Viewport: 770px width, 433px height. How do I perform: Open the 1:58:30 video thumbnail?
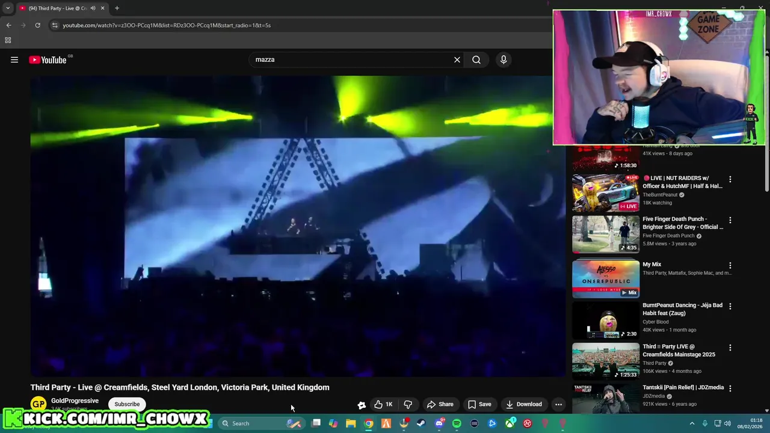(x=606, y=159)
